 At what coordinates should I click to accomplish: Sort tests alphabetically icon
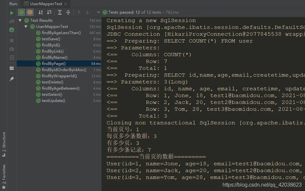tap(41, 12)
